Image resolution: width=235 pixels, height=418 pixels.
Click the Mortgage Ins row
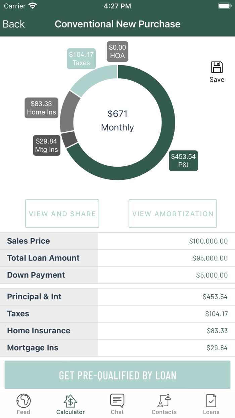click(117, 348)
